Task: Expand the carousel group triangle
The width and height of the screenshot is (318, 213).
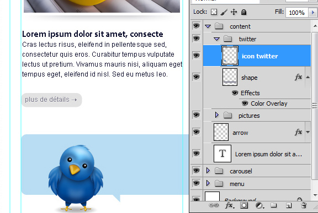Action: coord(208,171)
